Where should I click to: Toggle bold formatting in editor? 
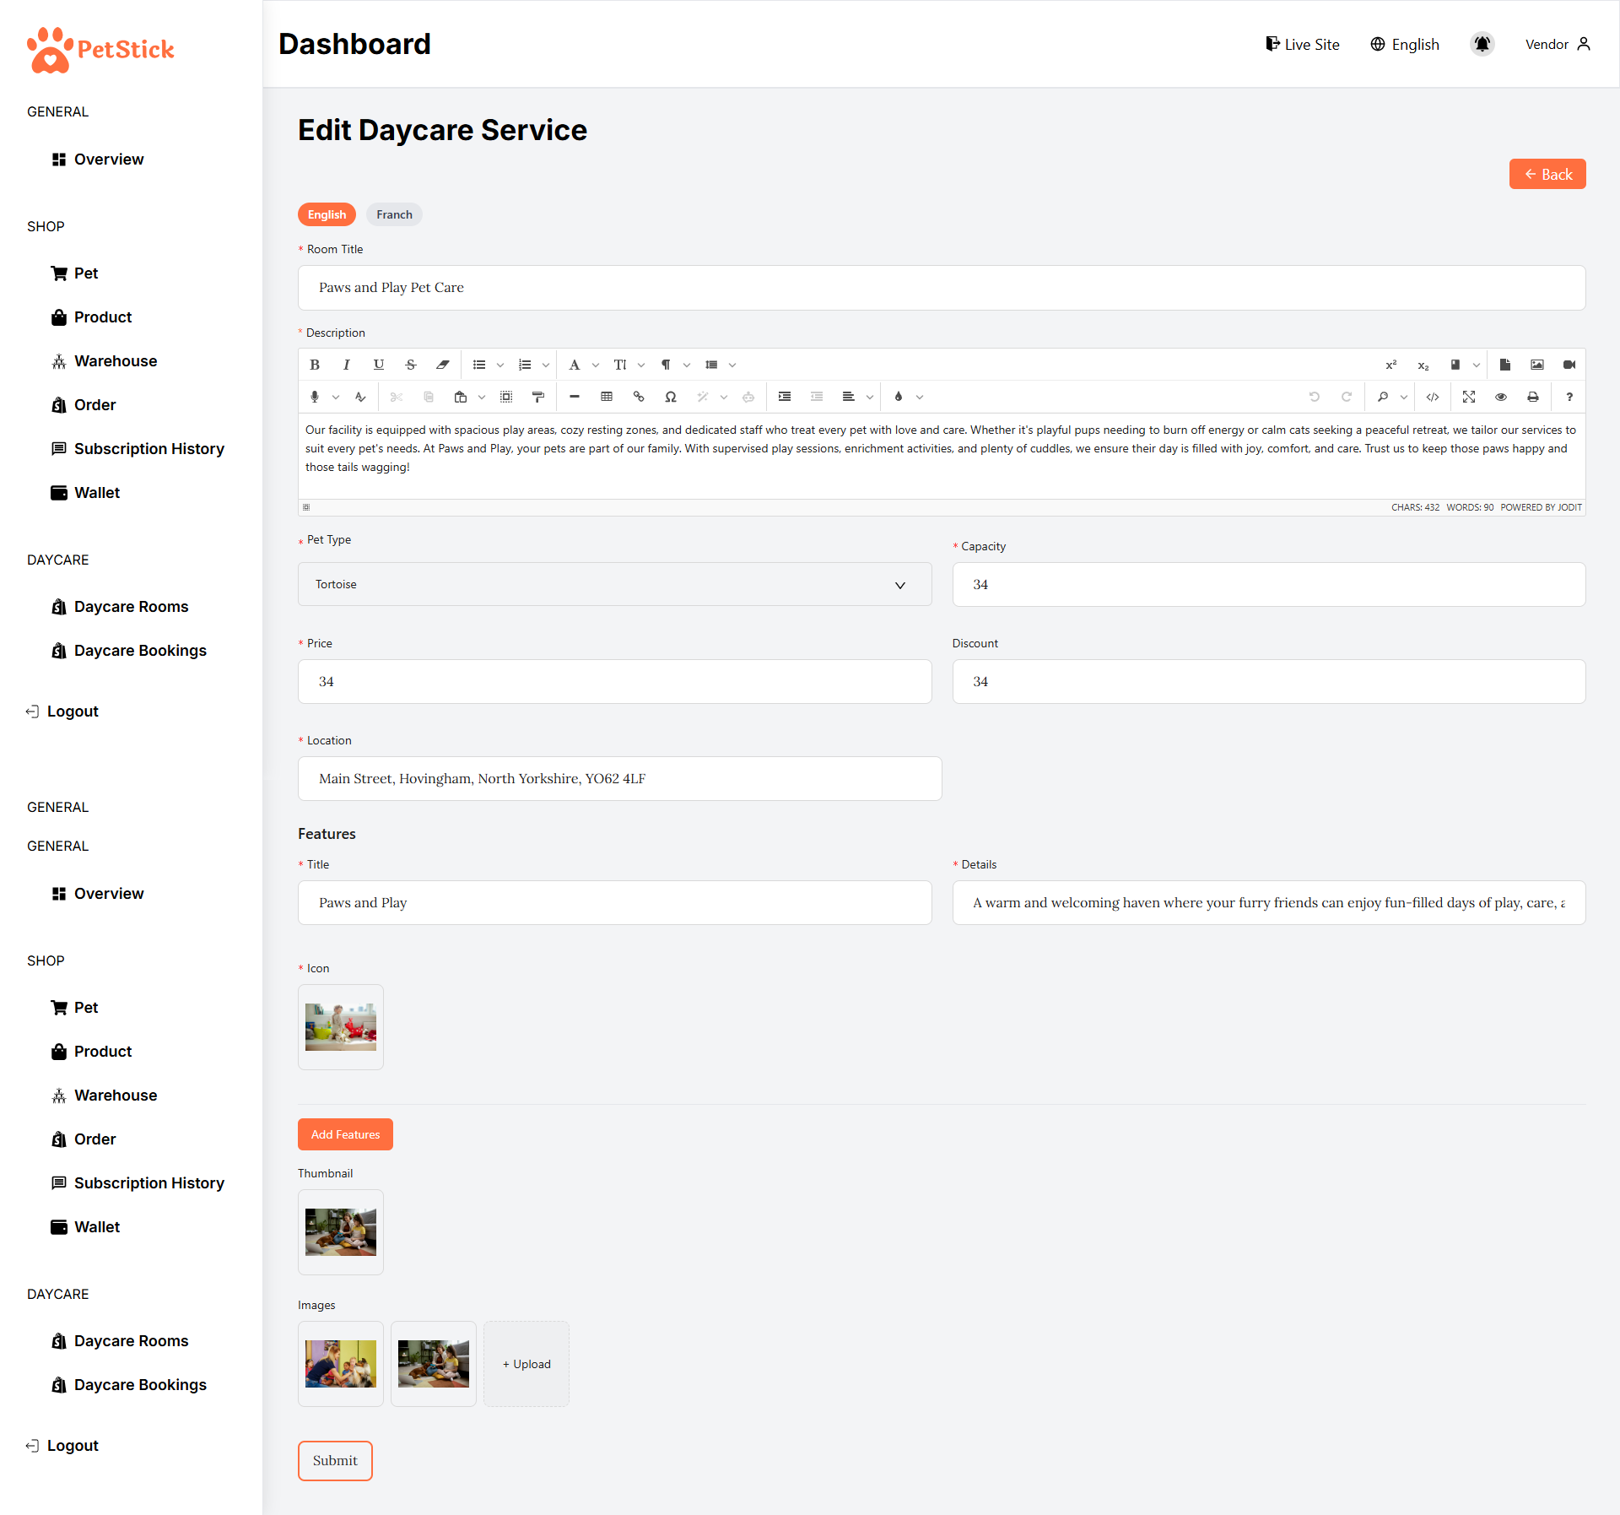click(315, 365)
